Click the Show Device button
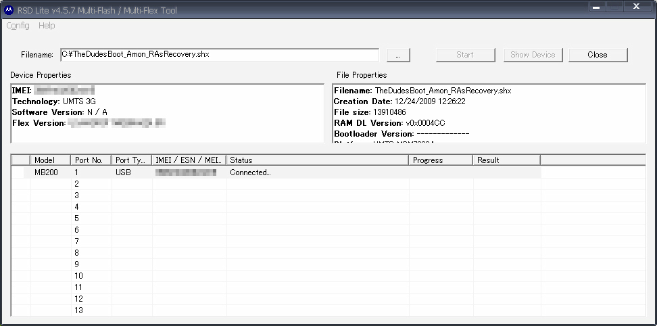The width and height of the screenshot is (657, 326). pos(533,55)
